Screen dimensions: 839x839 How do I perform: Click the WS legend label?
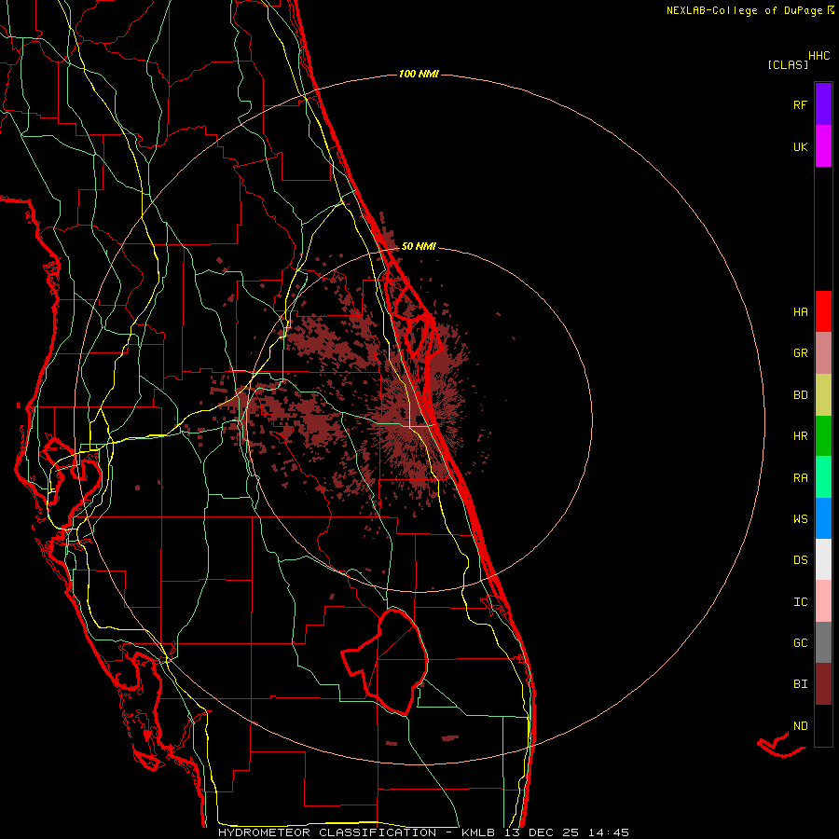pos(800,518)
